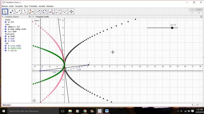Open the Peralatan menu
Viewport: 204px width, 114px height.
click(x=33, y=6)
